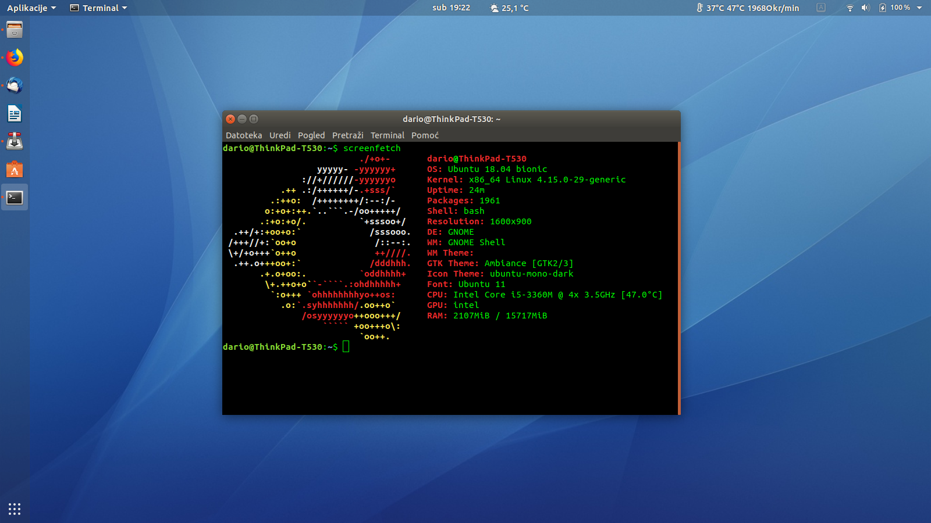
Task: Click the Uptime: 24m line
Action: tap(456, 190)
